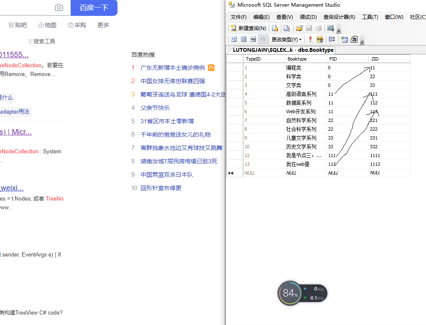Open the 工具(T) menu
The width and height of the screenshot is (426, 325).
point(370,17)
